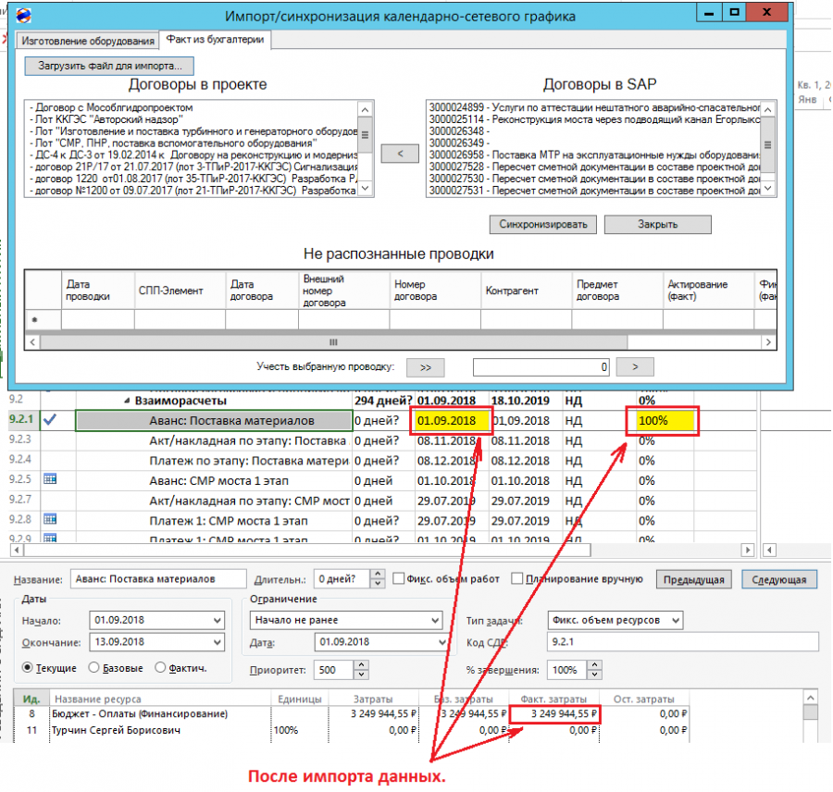This screenshot has height=792, width=833.
Task: Enable the Фикс. объем работ checkbox
Action: click(x=398, y=578)
